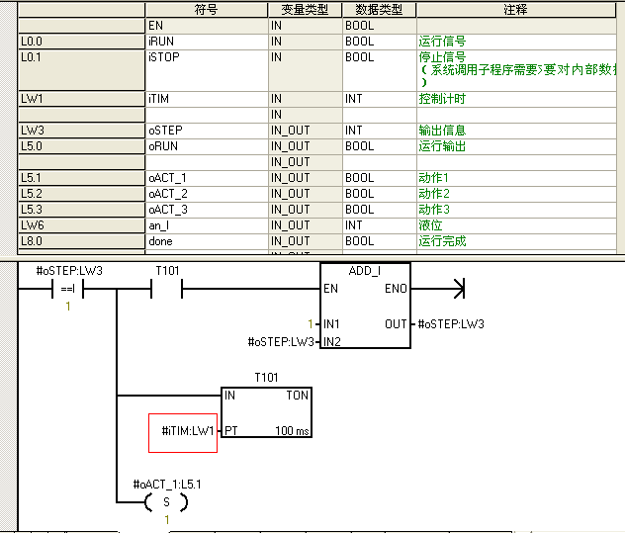Click the done symbol cell
This screenshot has height=533, width=625.
[x=207, y=241]
